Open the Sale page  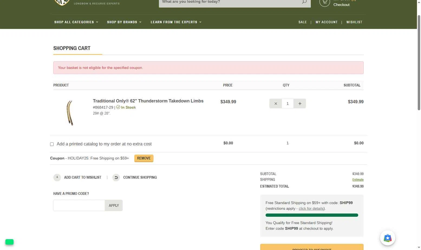click(x=302, y=22)
